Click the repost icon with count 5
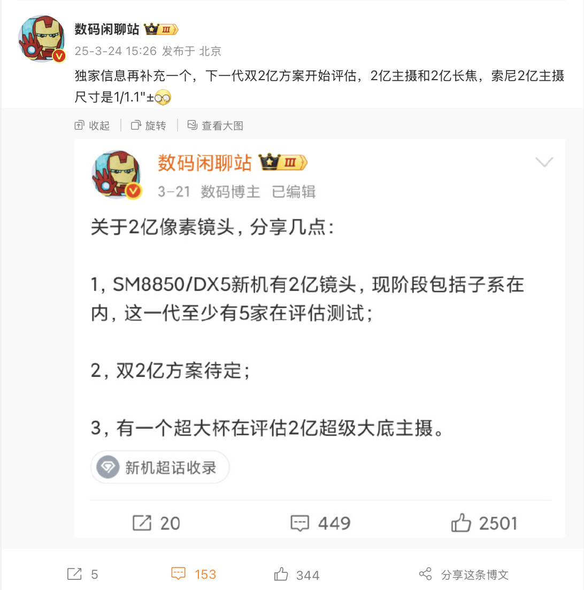Viewport: 584px width, 590px height. pos(74,574)
